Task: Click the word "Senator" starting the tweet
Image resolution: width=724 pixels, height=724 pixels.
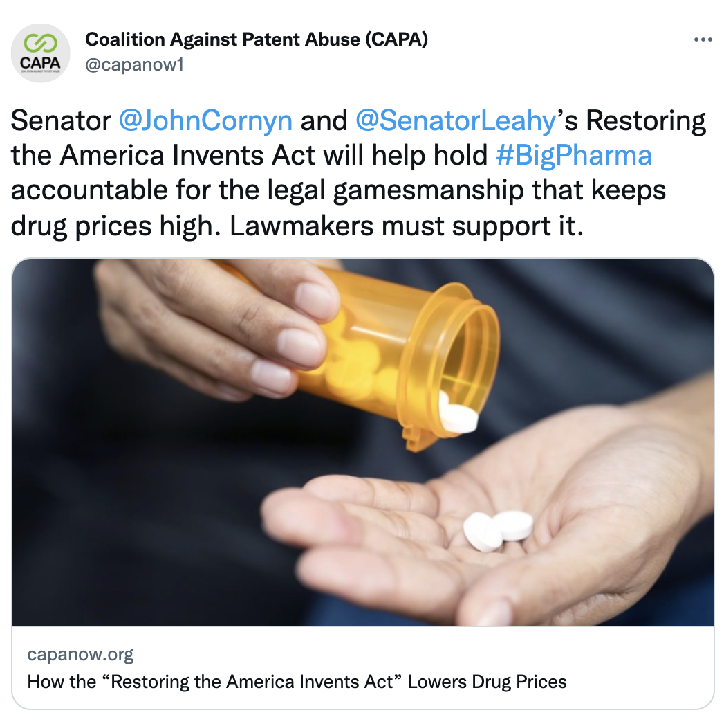Action: tap(61, 120)
